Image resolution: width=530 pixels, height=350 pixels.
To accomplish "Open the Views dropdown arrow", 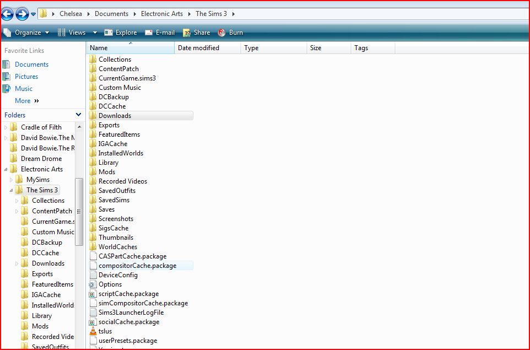I will [95, 33].
